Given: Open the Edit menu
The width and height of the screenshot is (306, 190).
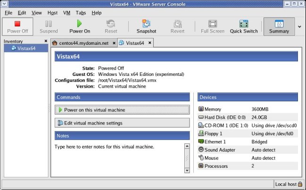Looking at the screenshot, I should (22, 13).
